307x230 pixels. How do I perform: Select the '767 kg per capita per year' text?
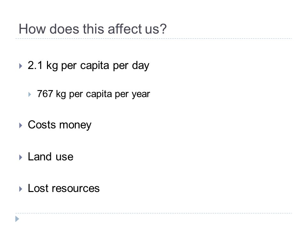pyautogui.click(x=93, y=94)
